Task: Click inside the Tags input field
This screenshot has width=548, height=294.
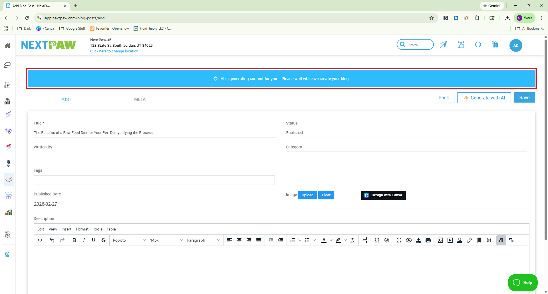Action: (154, 180)
